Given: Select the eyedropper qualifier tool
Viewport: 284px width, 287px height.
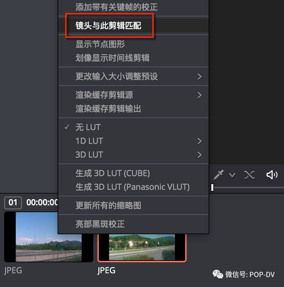Looking at the screenshot, I should [x=218, y=175].
